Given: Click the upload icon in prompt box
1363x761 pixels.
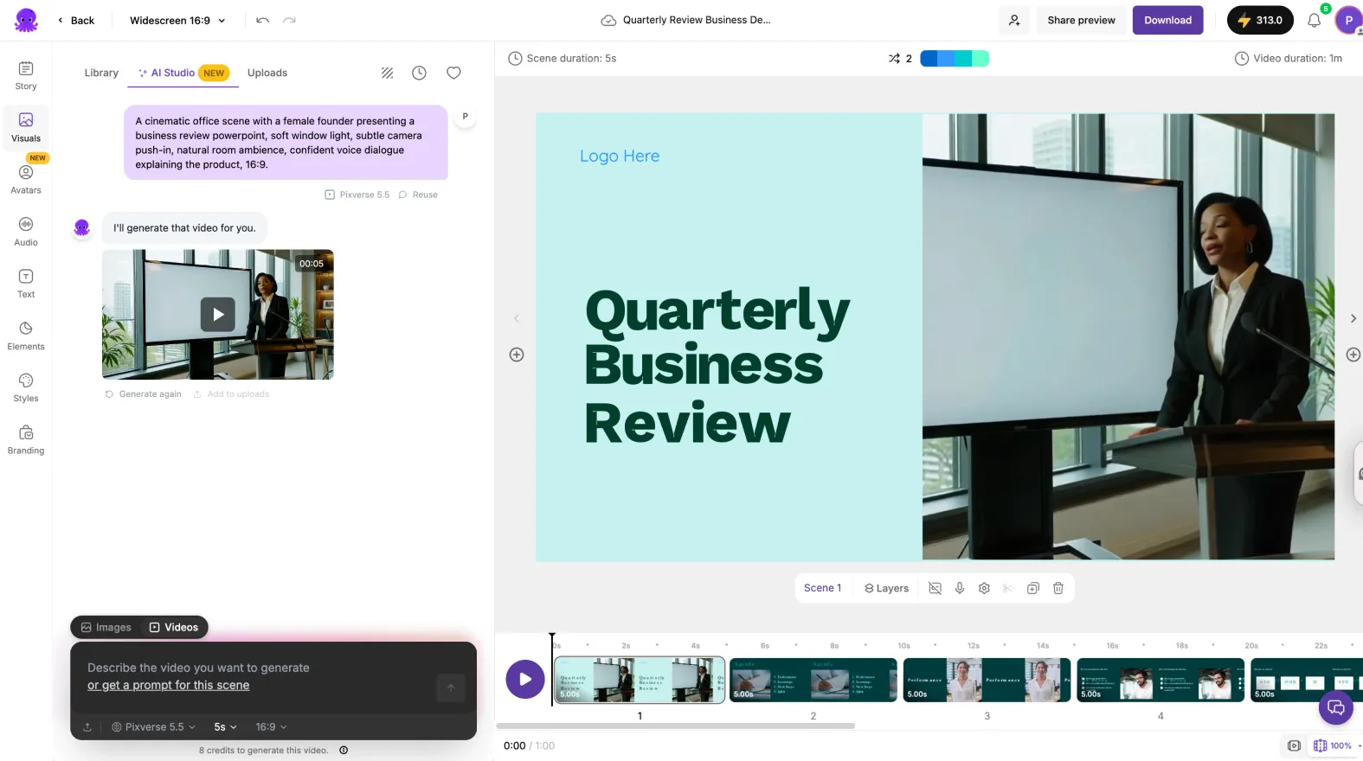Looking at the screenshot, I should [x=87, y=727].
